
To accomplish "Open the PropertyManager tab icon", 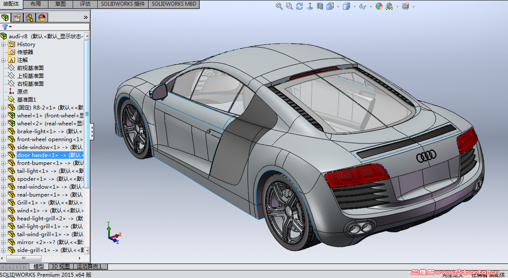I will coord(17,17).
